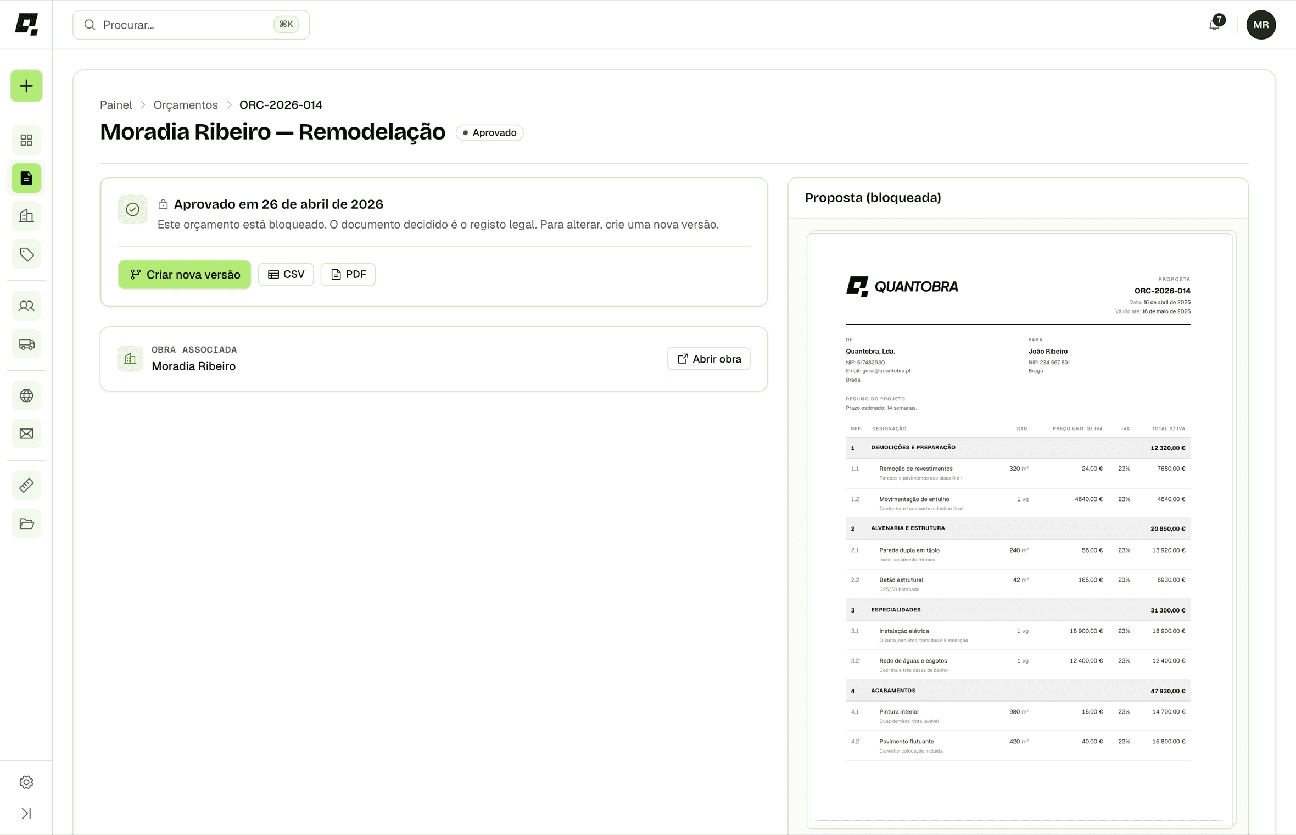Click the Alvenaria e Estrutura section row
This screenshot has width=1296, height=835.
1018,529
